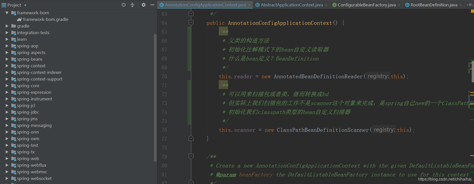Select the spring-web module

tap(28, 159)
